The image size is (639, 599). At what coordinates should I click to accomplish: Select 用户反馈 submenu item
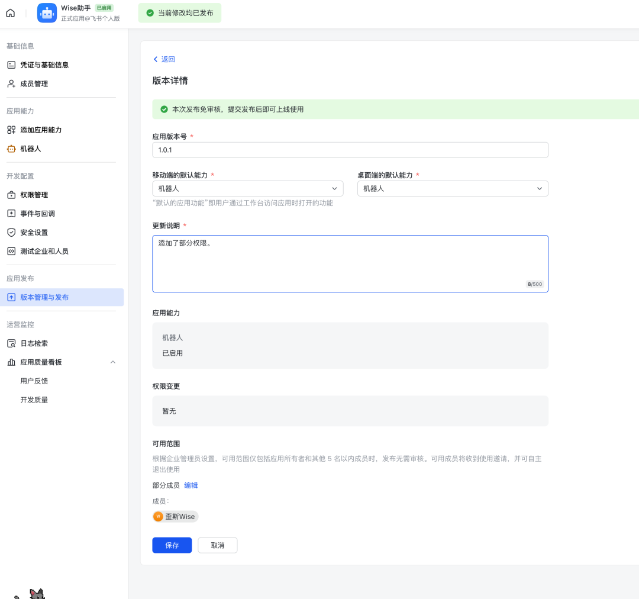(34, 381)
